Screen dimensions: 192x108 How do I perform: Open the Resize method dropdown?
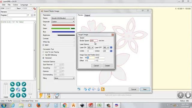63,18
